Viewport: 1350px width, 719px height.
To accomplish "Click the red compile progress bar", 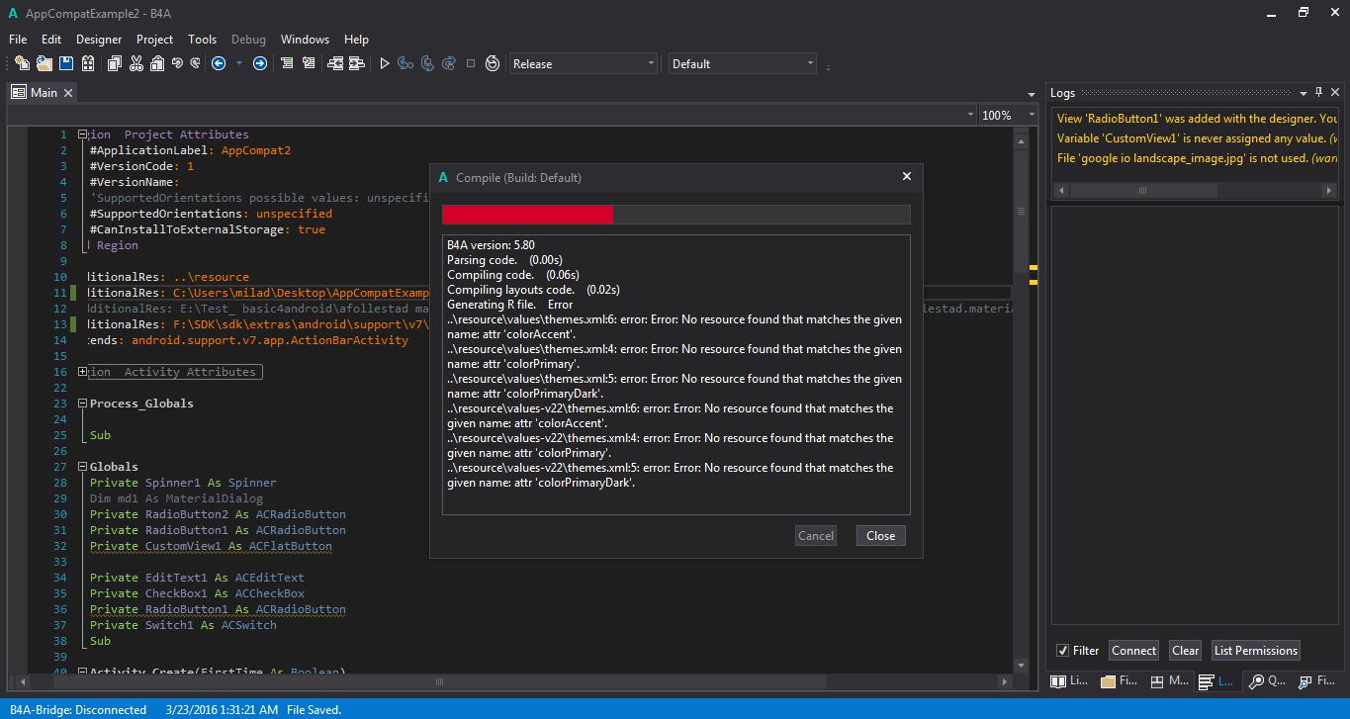I will pos(527,215).
